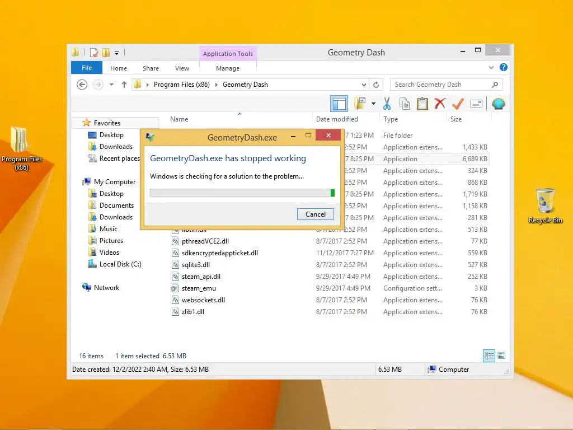
Task: Click the scissors Cut icon
Action: (387, 104)
